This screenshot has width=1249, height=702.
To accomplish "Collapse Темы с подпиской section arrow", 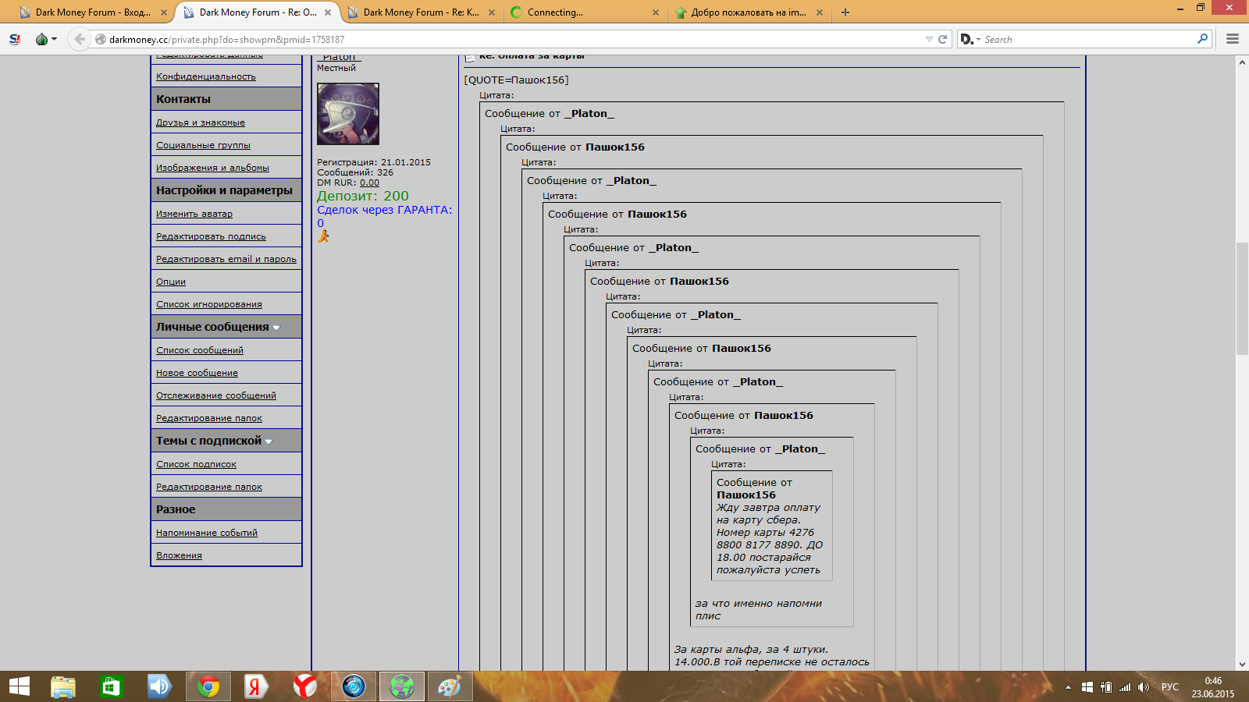I will tap(269, 441).
